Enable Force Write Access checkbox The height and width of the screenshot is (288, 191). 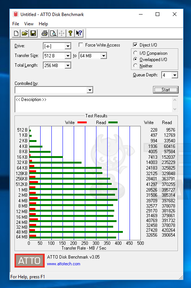tap(81, 45)
